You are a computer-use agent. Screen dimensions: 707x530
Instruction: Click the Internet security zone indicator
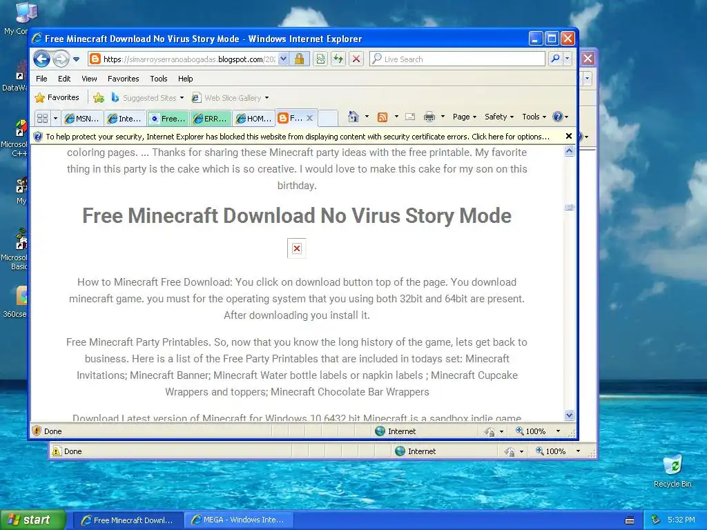396,431
